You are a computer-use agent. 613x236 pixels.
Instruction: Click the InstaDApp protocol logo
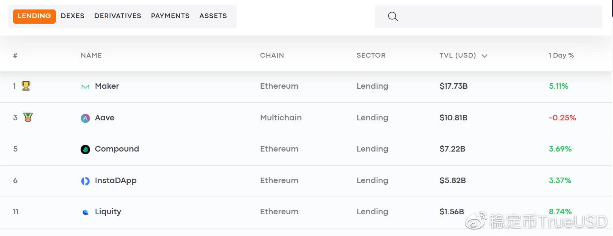point(85,181)
